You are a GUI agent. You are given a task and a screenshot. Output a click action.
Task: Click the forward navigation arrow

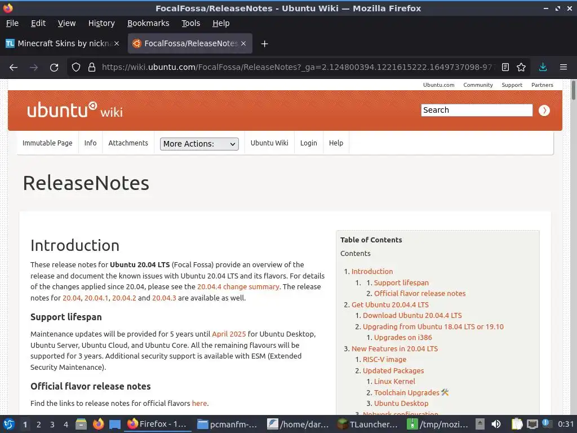33,68
